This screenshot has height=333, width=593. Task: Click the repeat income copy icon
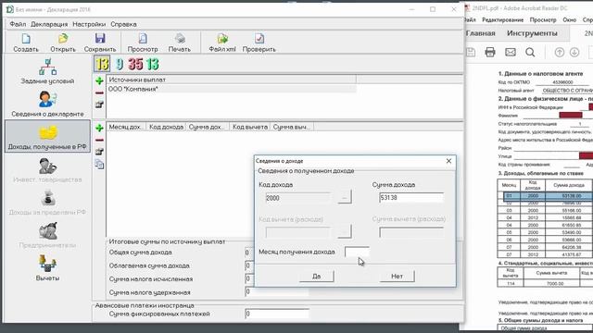tap(99, 165)
